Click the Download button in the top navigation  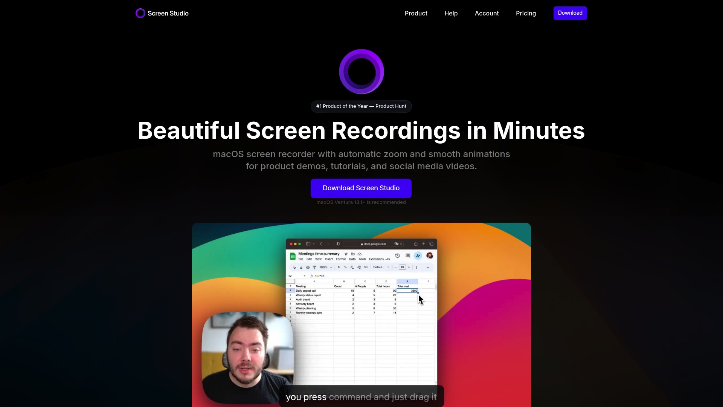(570, 13)
